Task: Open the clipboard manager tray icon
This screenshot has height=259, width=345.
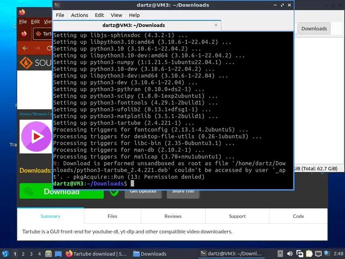Action: pyautogui.click(x=309, y=254)
